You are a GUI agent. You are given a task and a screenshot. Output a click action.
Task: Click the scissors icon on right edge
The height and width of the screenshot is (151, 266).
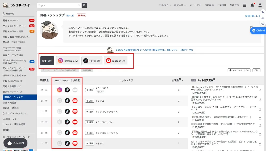(x=263, y=18)
